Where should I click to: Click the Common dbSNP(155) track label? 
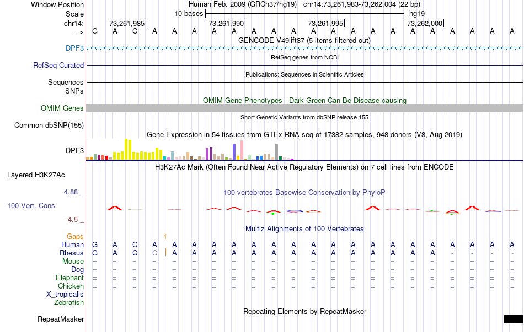click(x=49, y=125)
